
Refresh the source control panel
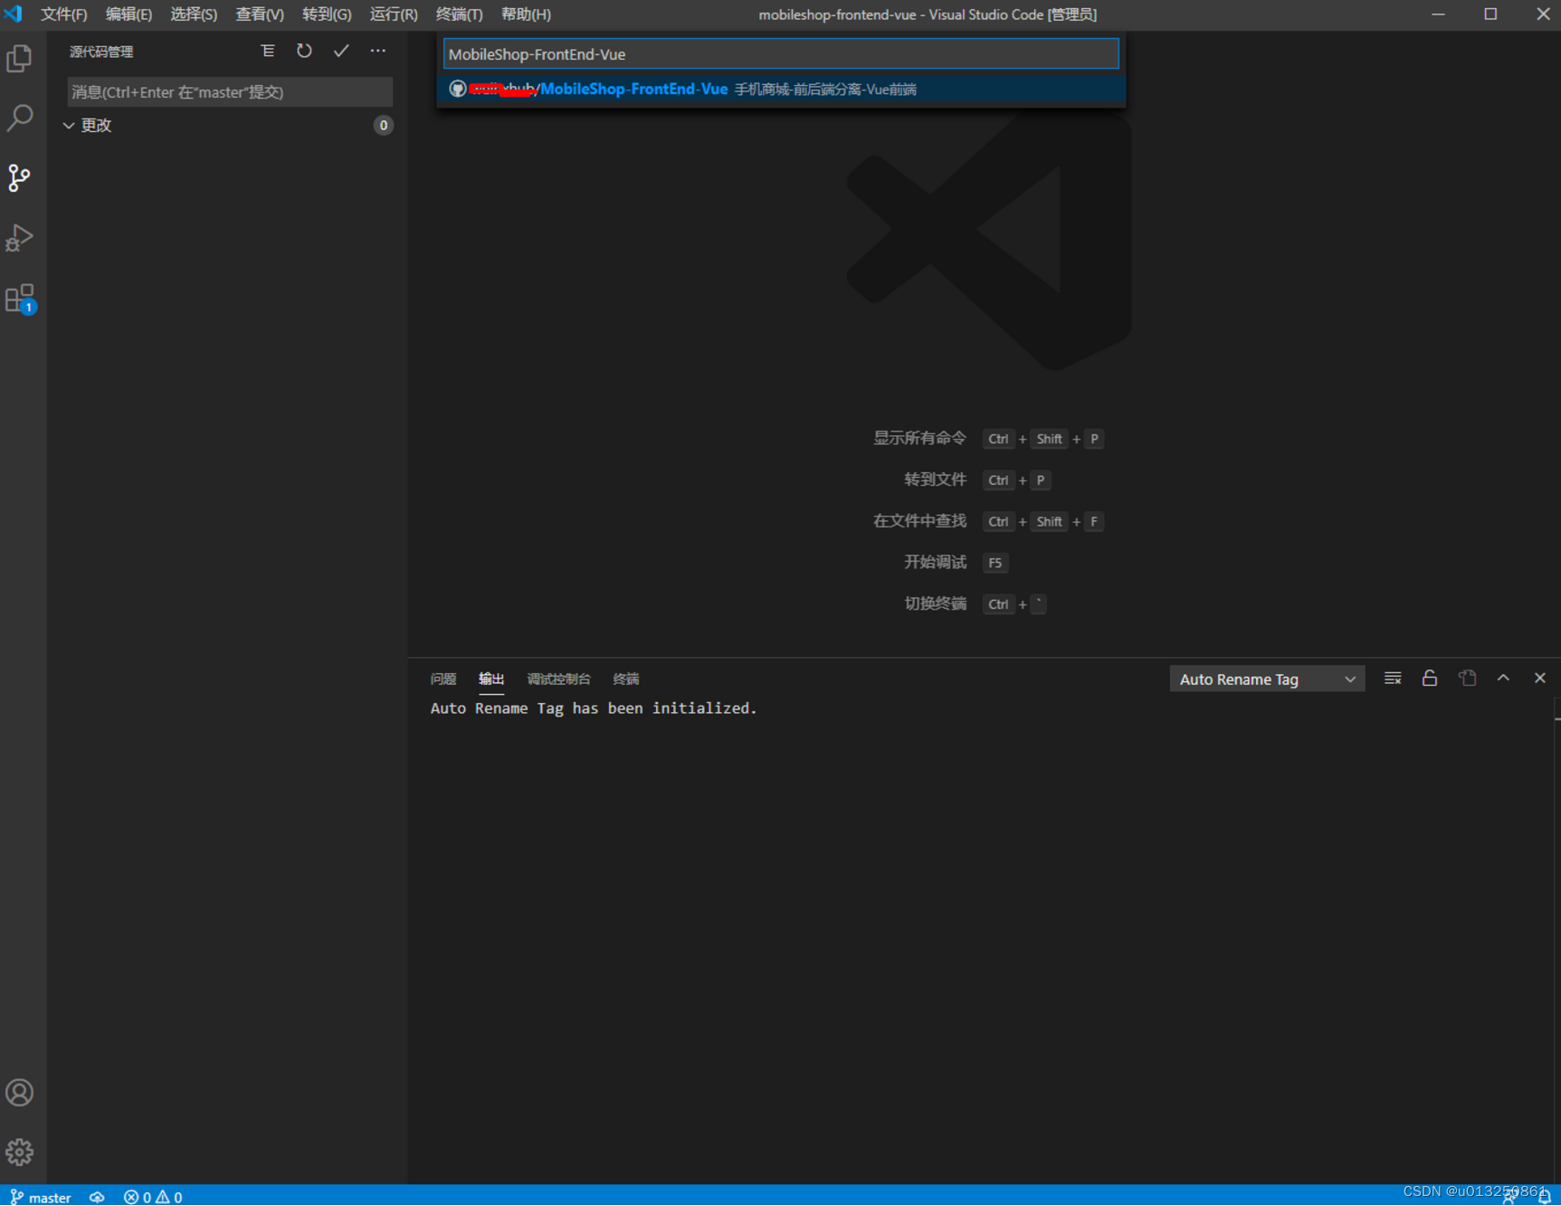(304, 52)
